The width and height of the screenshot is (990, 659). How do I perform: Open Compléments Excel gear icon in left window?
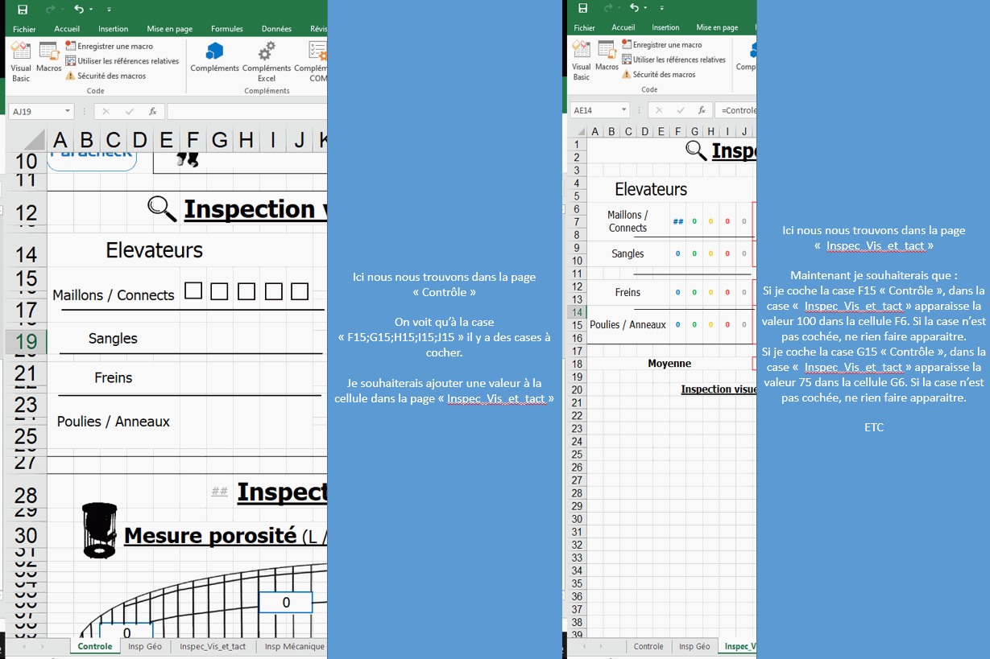pos(267,62)
